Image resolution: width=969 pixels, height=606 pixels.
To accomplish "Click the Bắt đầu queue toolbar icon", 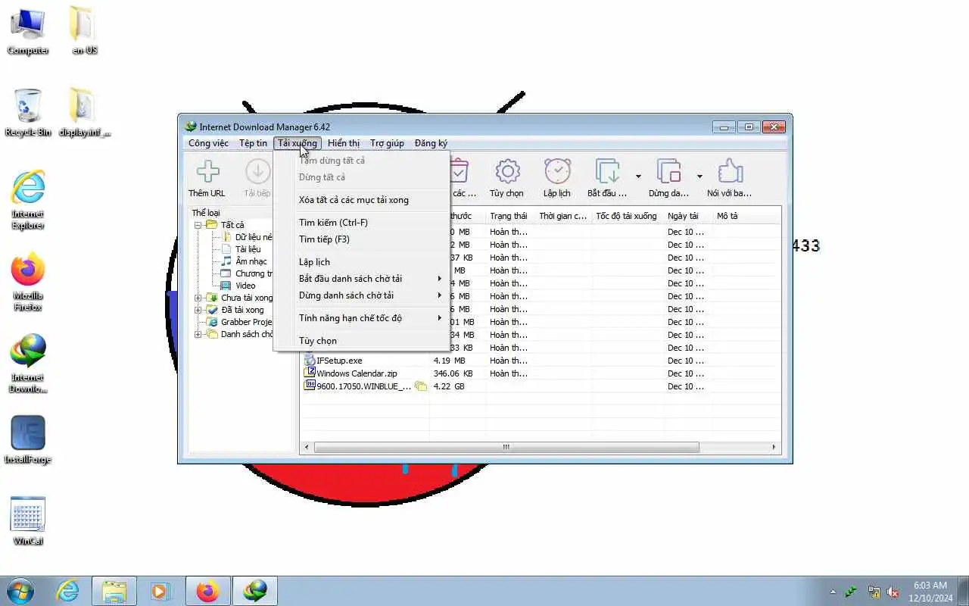I will tap(608, 171).
